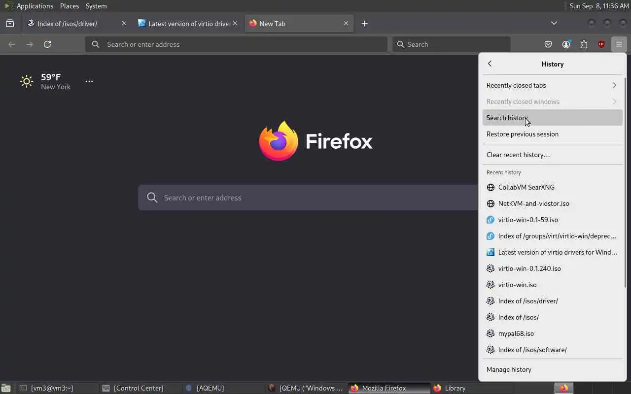Close the New Tab tab

[346, 23]
